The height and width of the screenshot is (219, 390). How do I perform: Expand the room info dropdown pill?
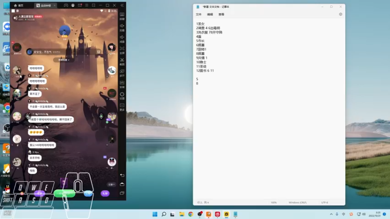coord(64,60)
